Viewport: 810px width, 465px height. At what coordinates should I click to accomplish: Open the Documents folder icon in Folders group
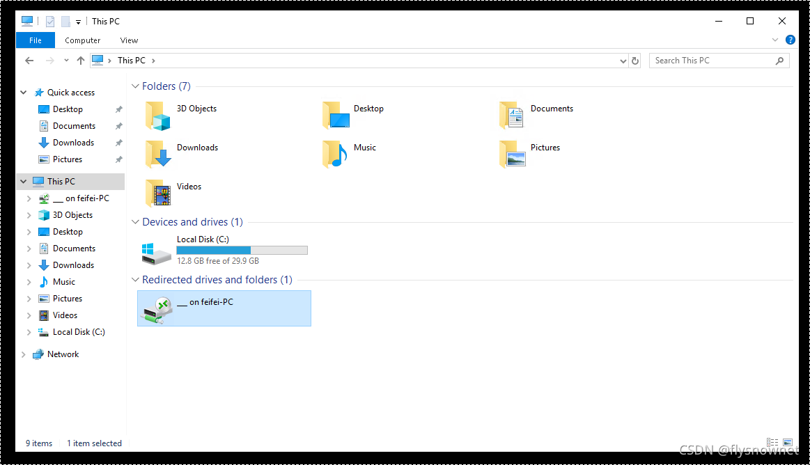pos(512,116)
